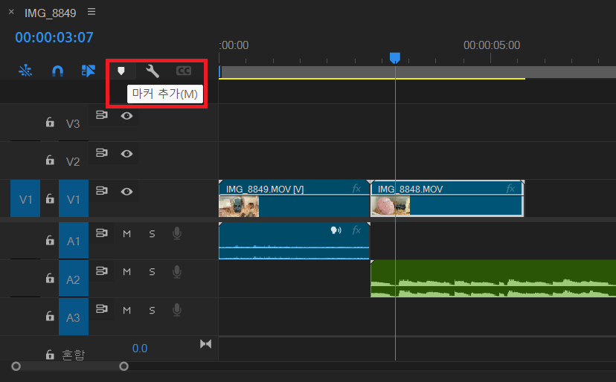Toggle insert sequence as nest icon
616x382 pixels.
coord(25,71)
